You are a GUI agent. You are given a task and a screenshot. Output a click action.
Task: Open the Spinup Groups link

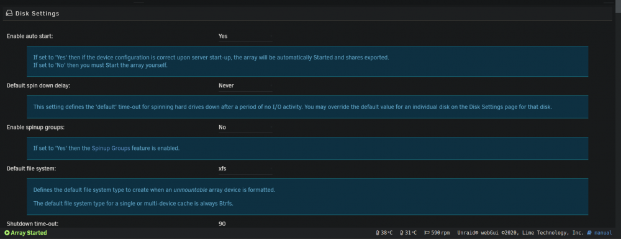click(111, 149)
